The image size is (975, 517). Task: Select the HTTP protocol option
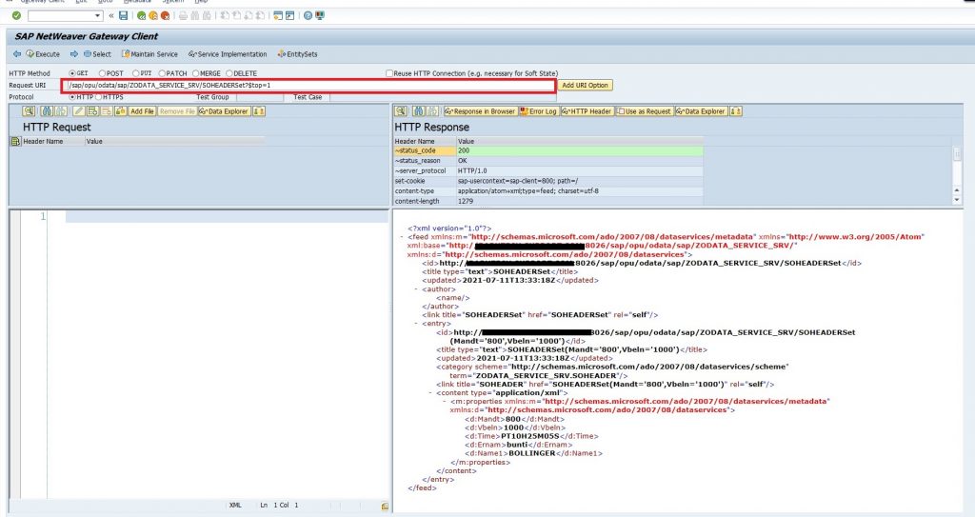point(72,97)
